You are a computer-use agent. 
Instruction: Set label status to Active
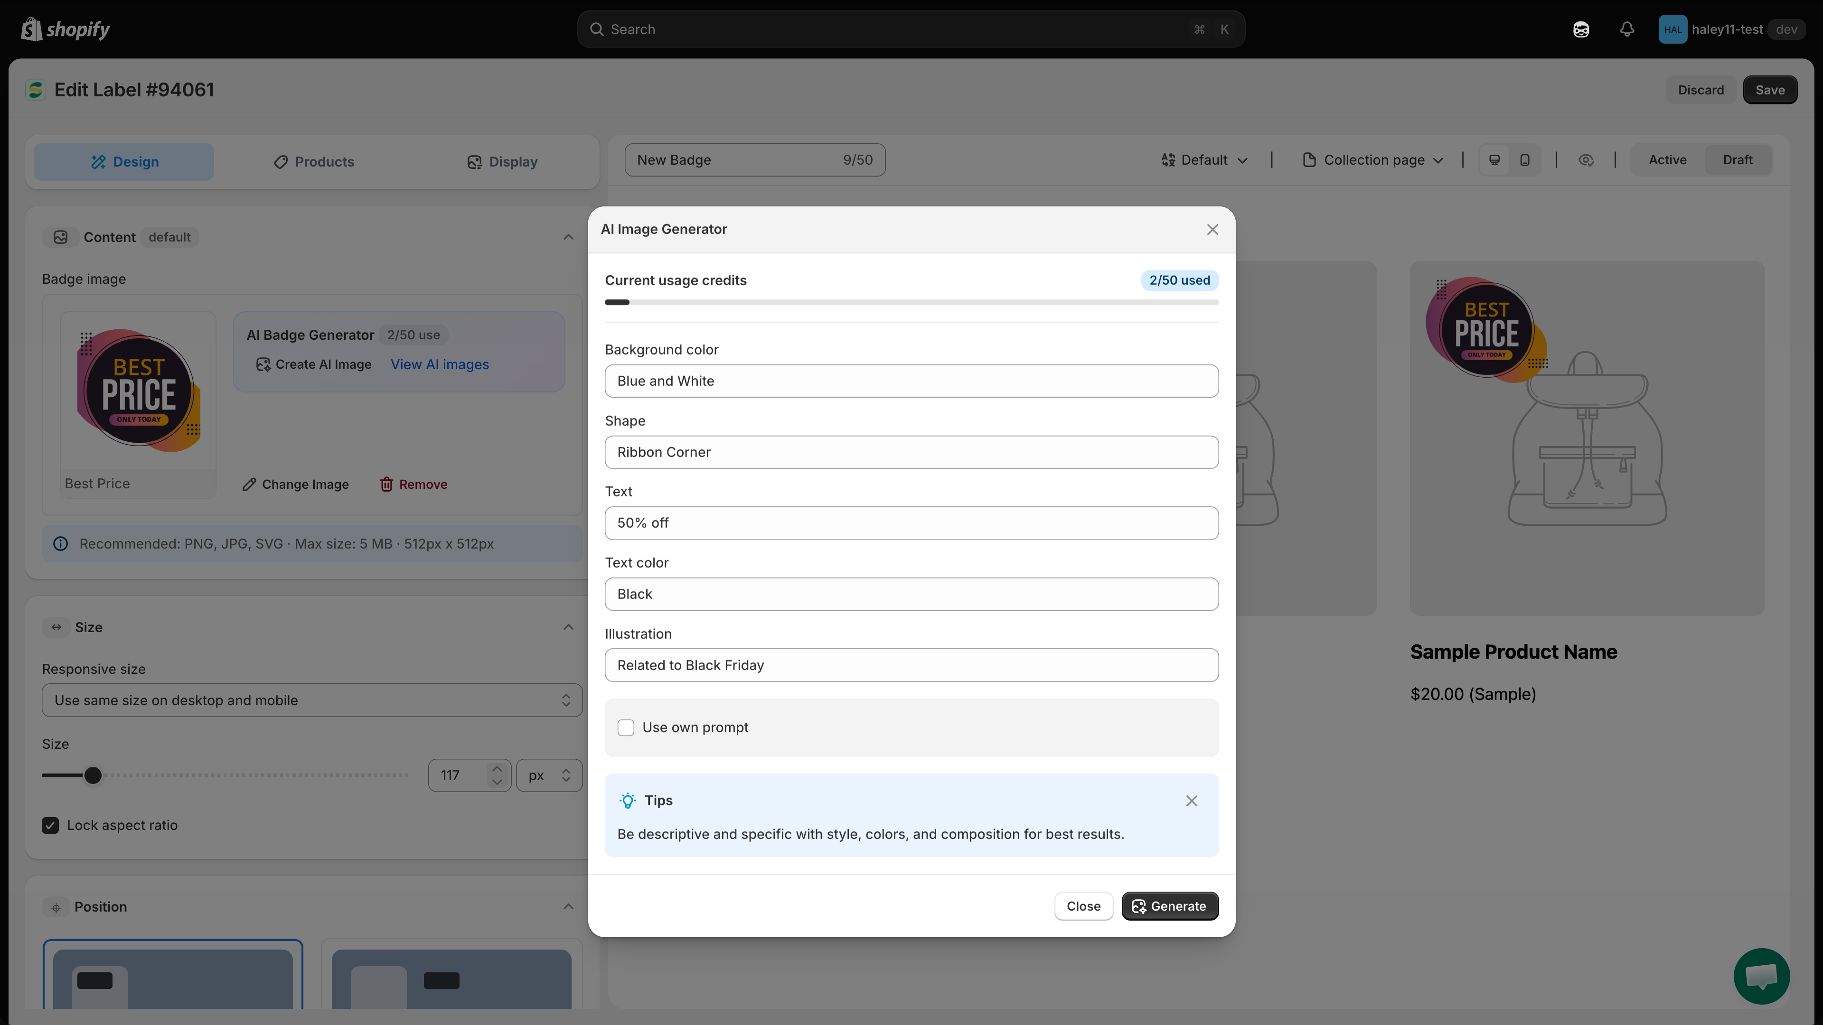(x=1667, y=160)
